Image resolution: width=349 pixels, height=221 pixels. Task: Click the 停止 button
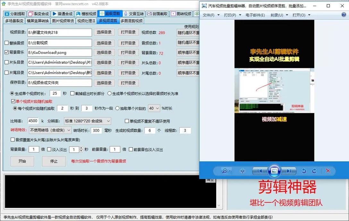[x=54, y=161]
